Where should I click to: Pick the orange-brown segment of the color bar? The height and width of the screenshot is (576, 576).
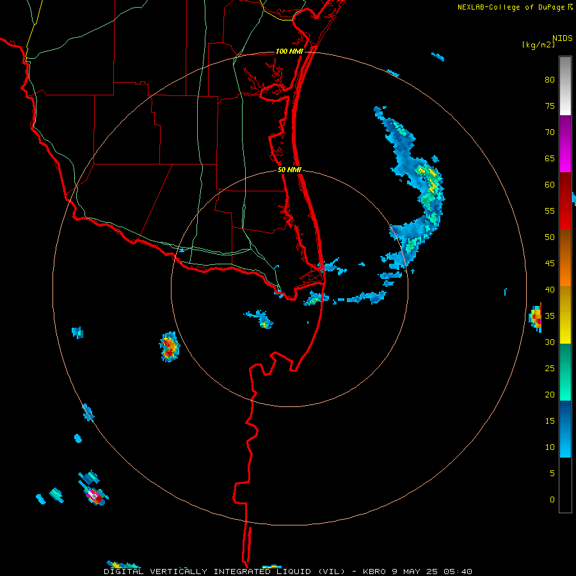coord(565,257)
